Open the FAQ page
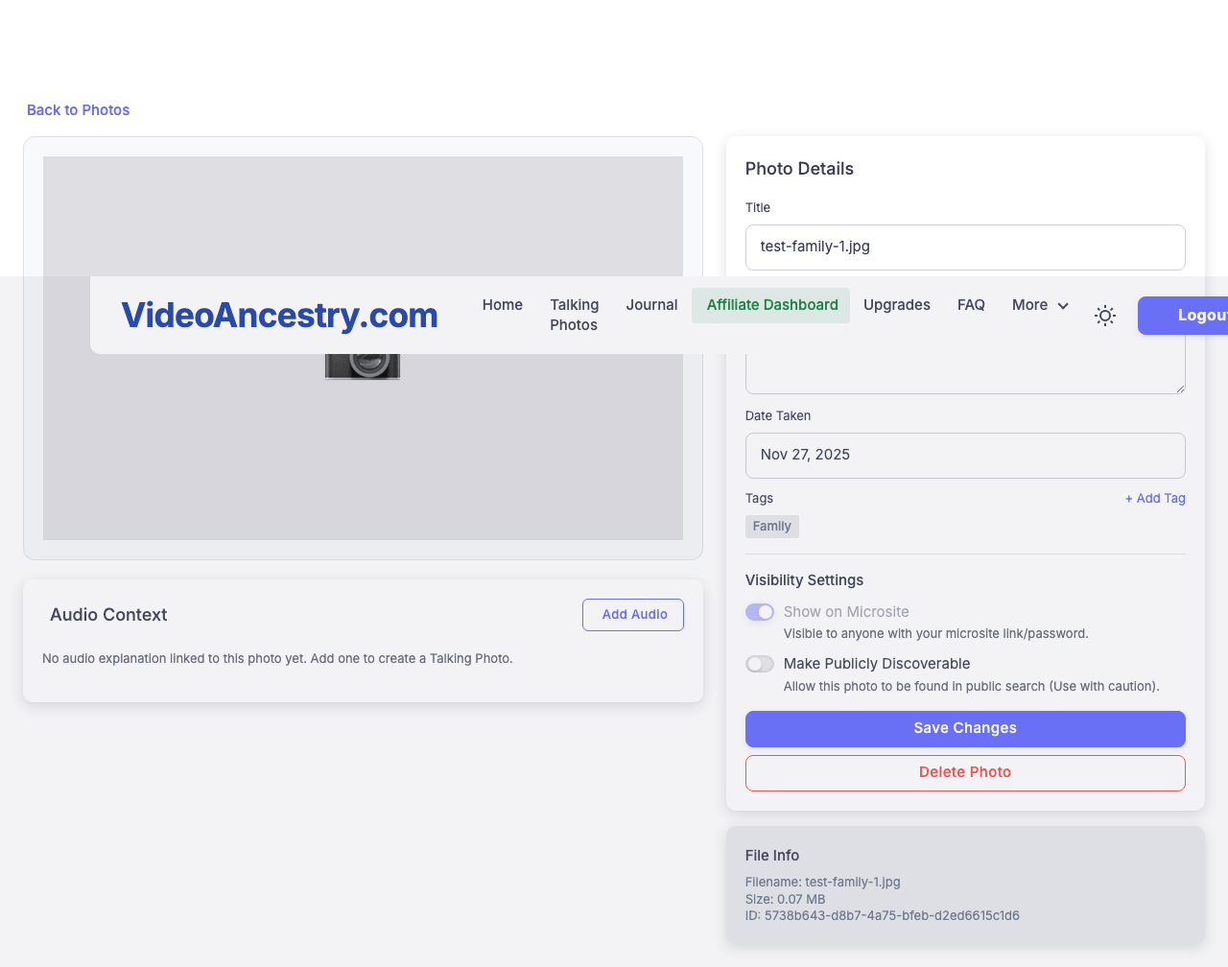1228x967 pixels. tap(971, 305)
